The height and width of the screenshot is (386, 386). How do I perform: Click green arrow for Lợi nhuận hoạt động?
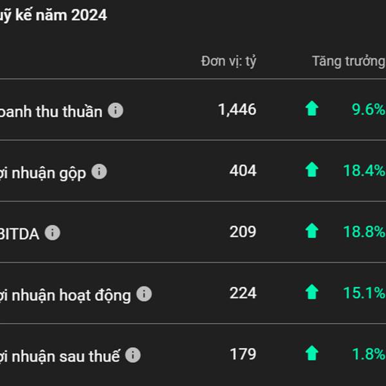click(x=312, y=291)
